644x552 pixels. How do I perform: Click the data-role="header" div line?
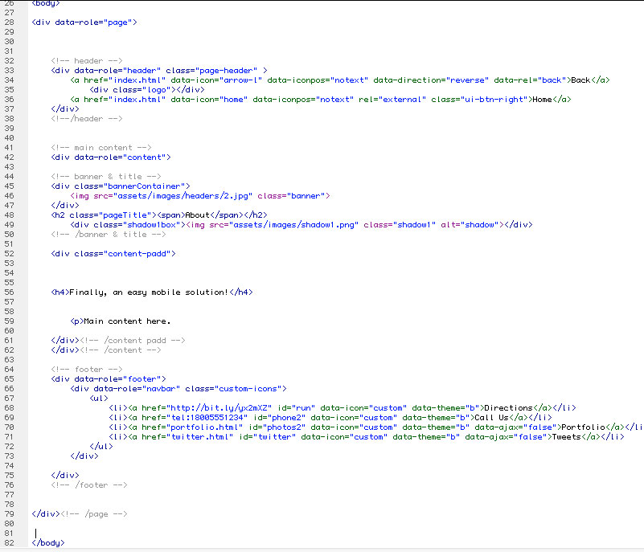(159, 71)
